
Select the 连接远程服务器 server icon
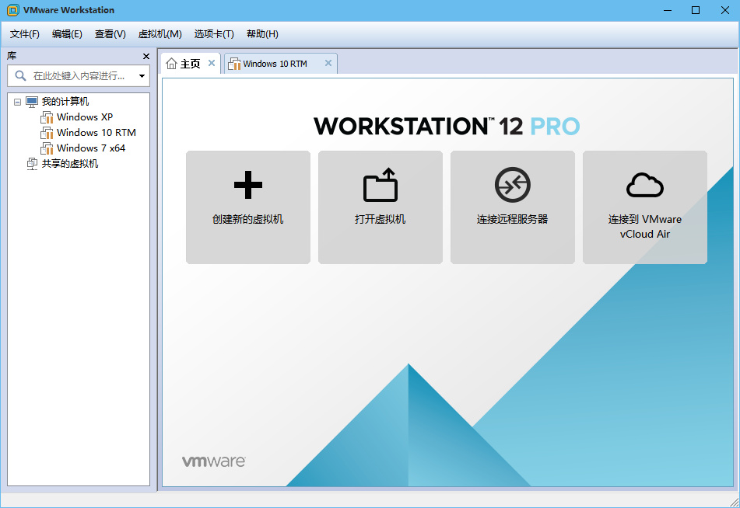tap(512, 185)
